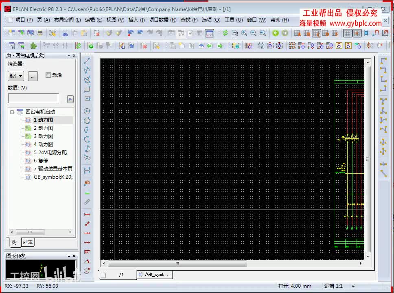Image resolution: width=394 pixels, height=293 pixels.
Task: Select the circle drawing tool
Action: pyautogui.click(x=87, y=111)
